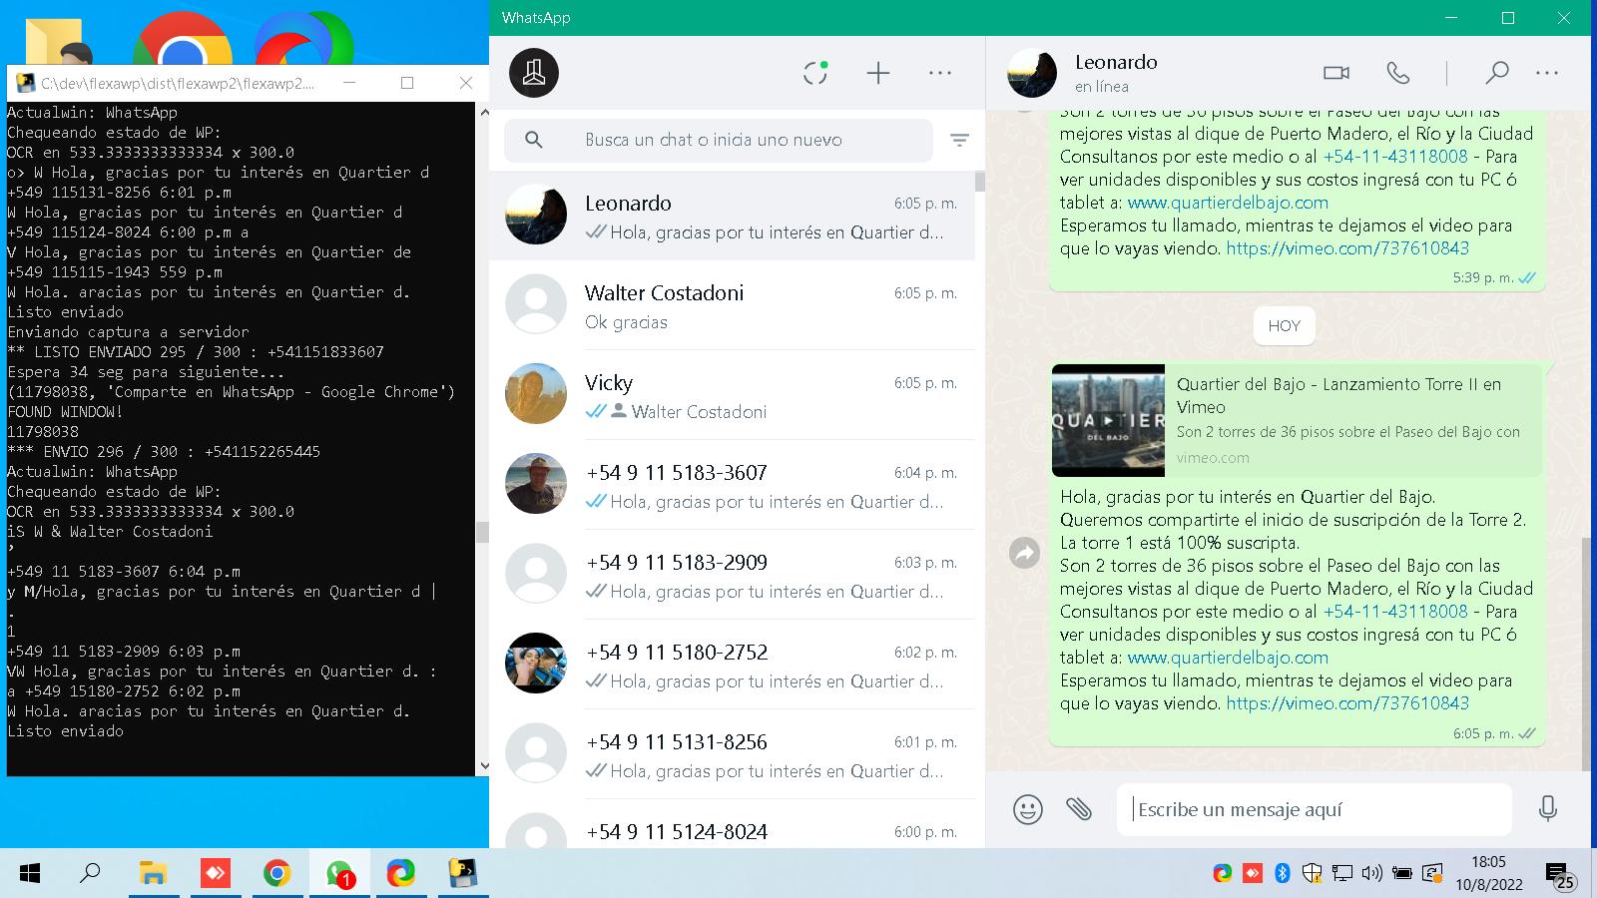Open unread chats filter icon
Image resolution: width=1597 pixels, height=898 pixels.
coord(959,141)
